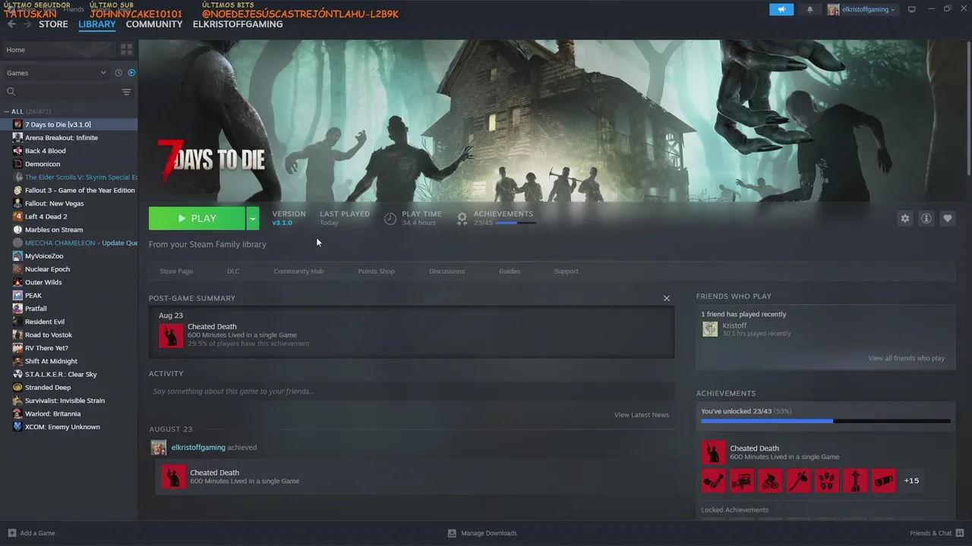
Task: Click the XCOM: Enemy Unknown game icon
Action: point(17,427)
